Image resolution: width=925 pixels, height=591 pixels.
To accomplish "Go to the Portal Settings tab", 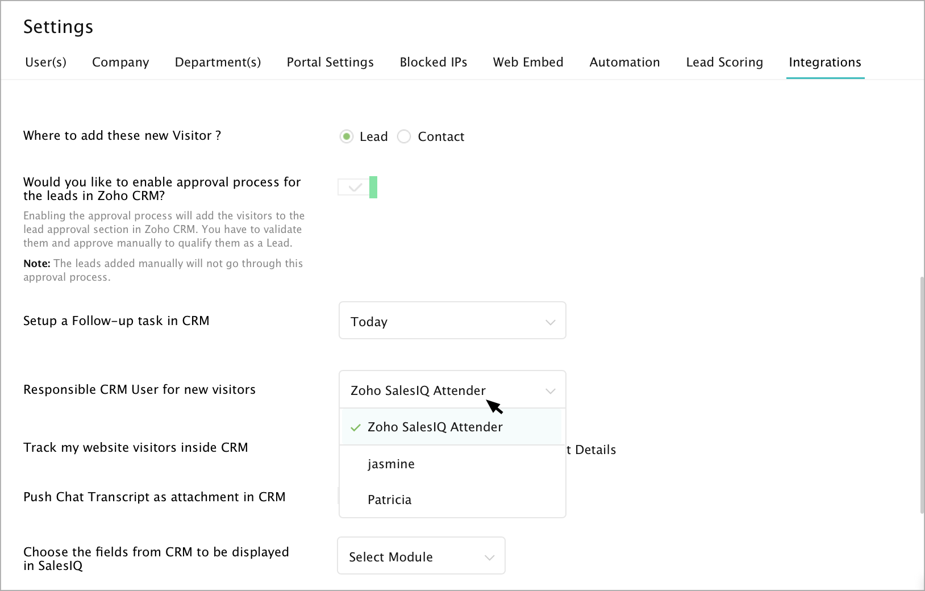I will [330, 62].
